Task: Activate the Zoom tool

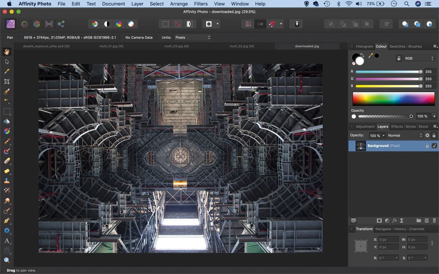Action: (7, 260)
